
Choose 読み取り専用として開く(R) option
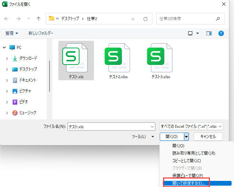pyautogui.click(x=194, y=153)
